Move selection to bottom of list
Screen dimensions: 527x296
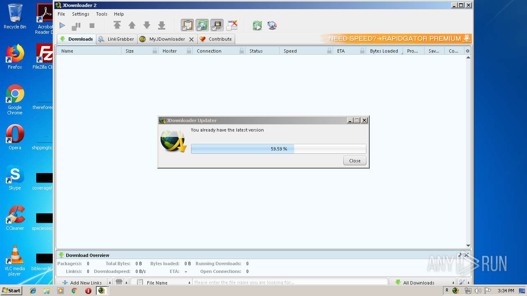coord(161,25)
